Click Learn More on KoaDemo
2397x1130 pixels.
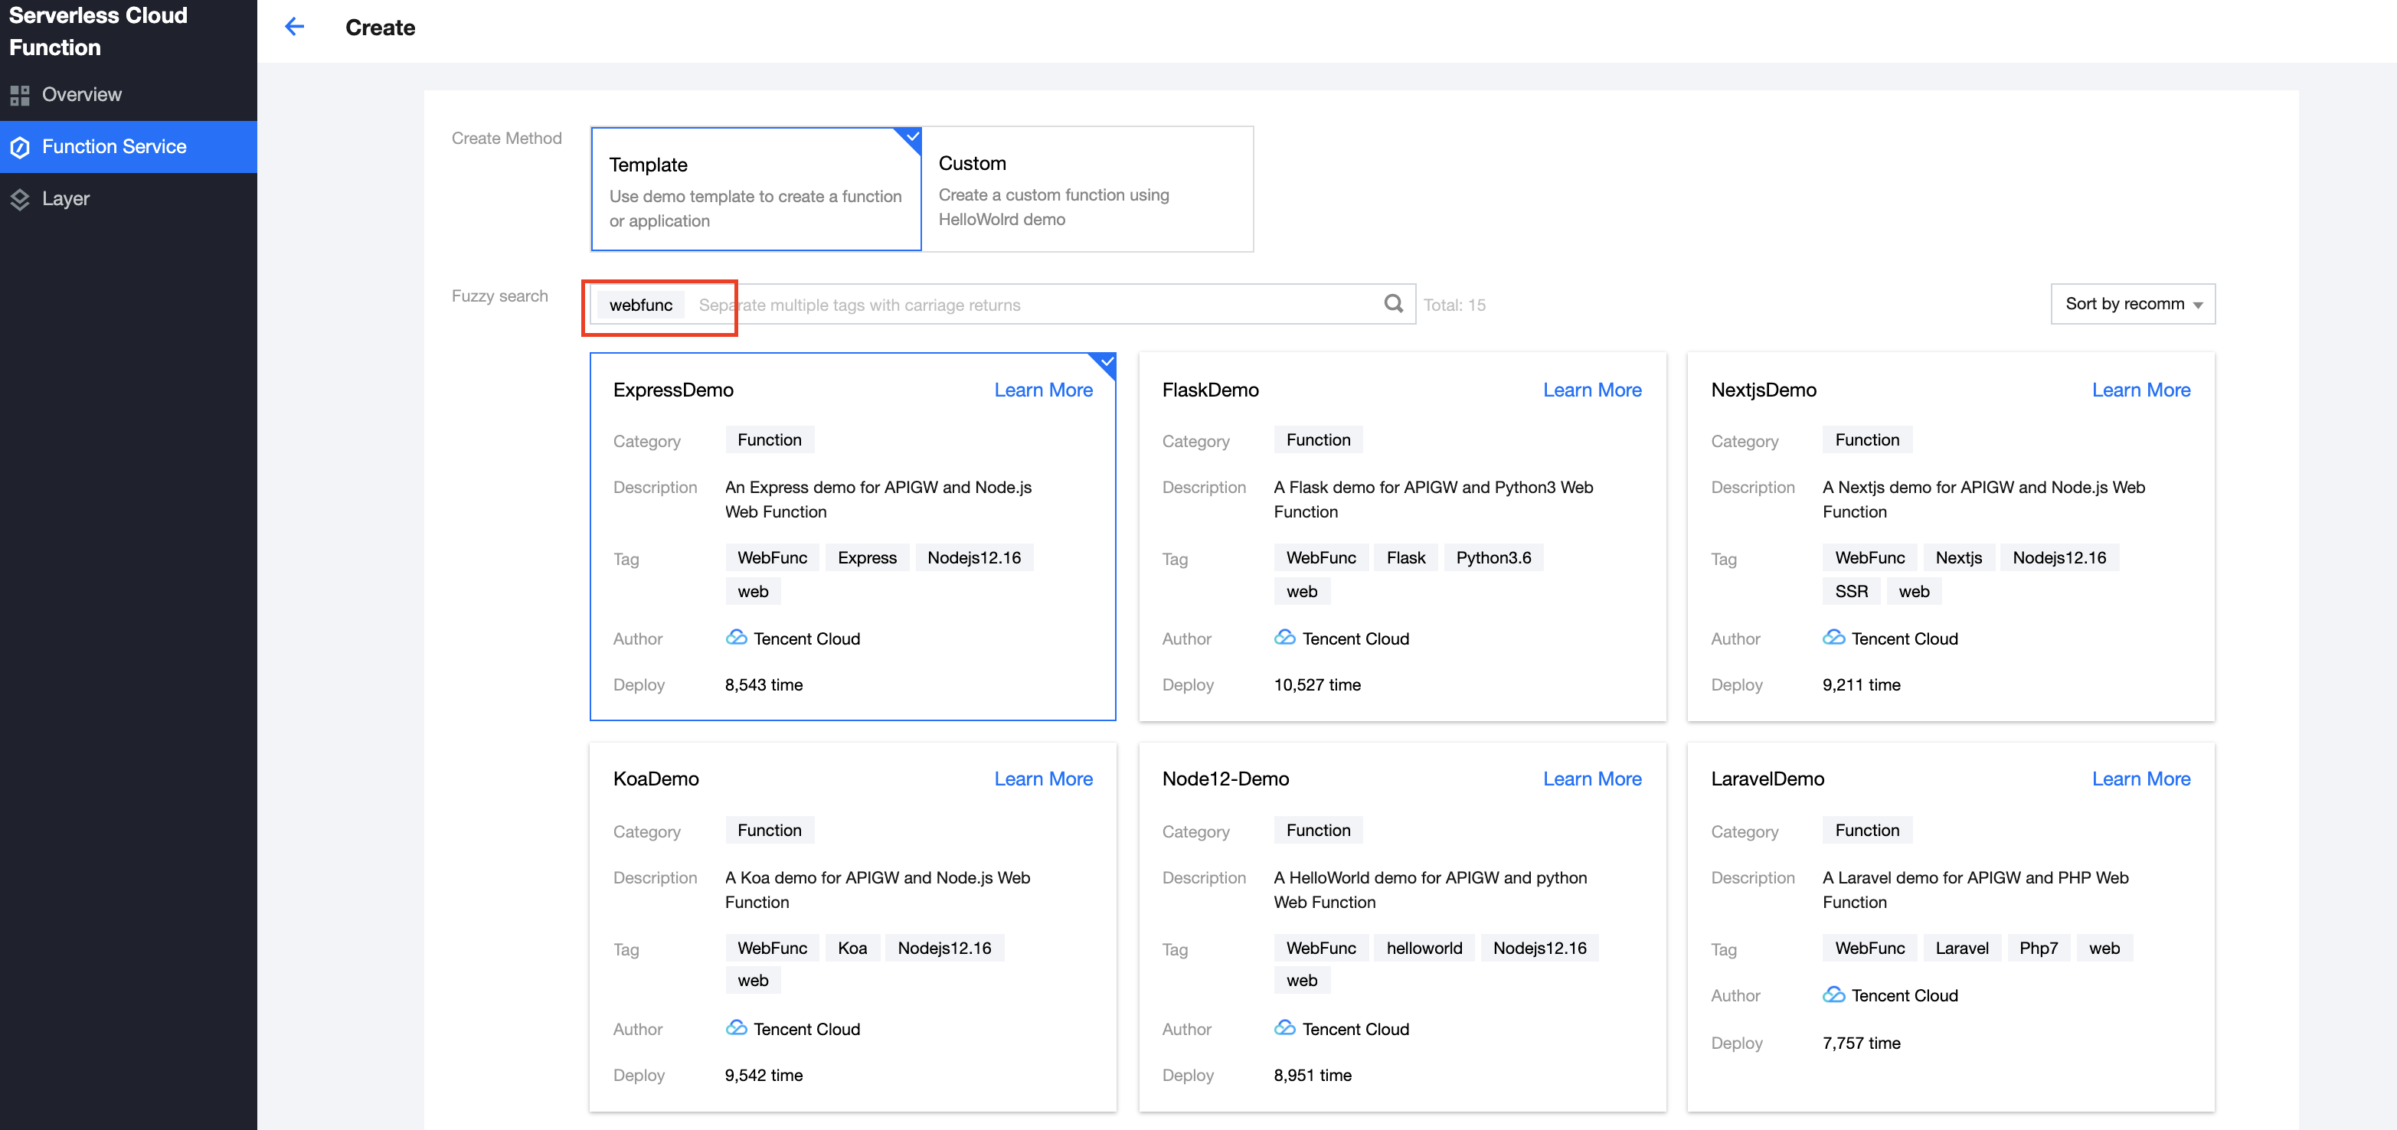1043,779
